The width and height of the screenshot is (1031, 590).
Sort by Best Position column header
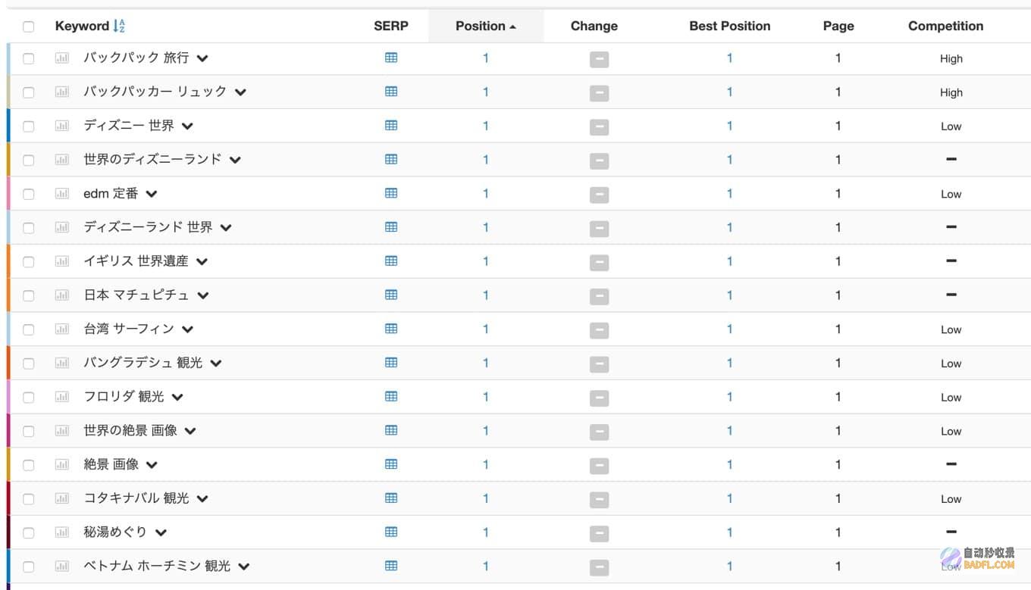(730, 26)
